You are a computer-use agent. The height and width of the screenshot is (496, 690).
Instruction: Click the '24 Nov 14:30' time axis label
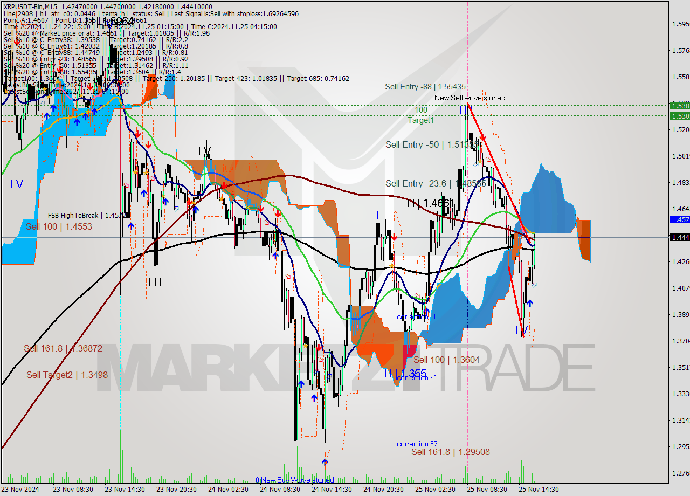tap(332, 490)
